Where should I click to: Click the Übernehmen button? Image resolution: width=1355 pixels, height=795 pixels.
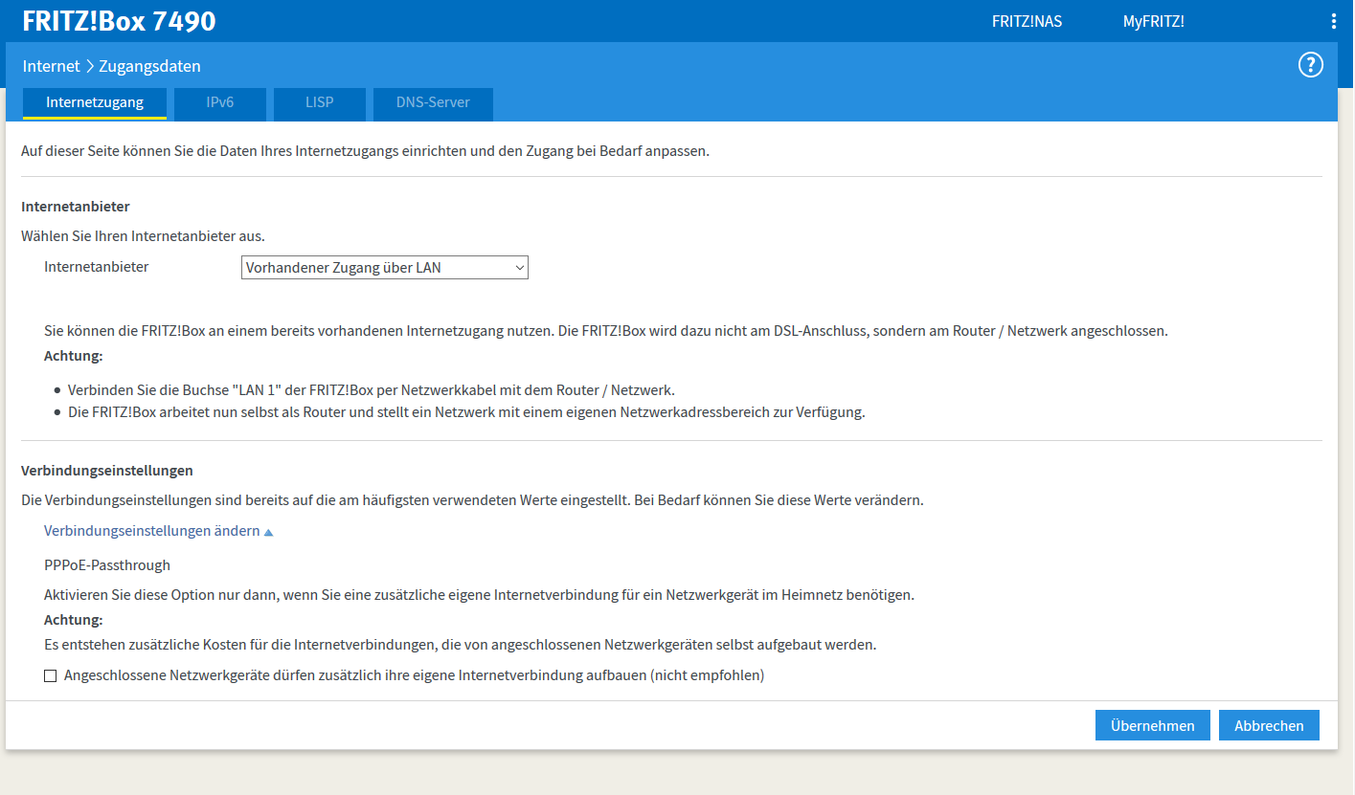[1153, 725]
